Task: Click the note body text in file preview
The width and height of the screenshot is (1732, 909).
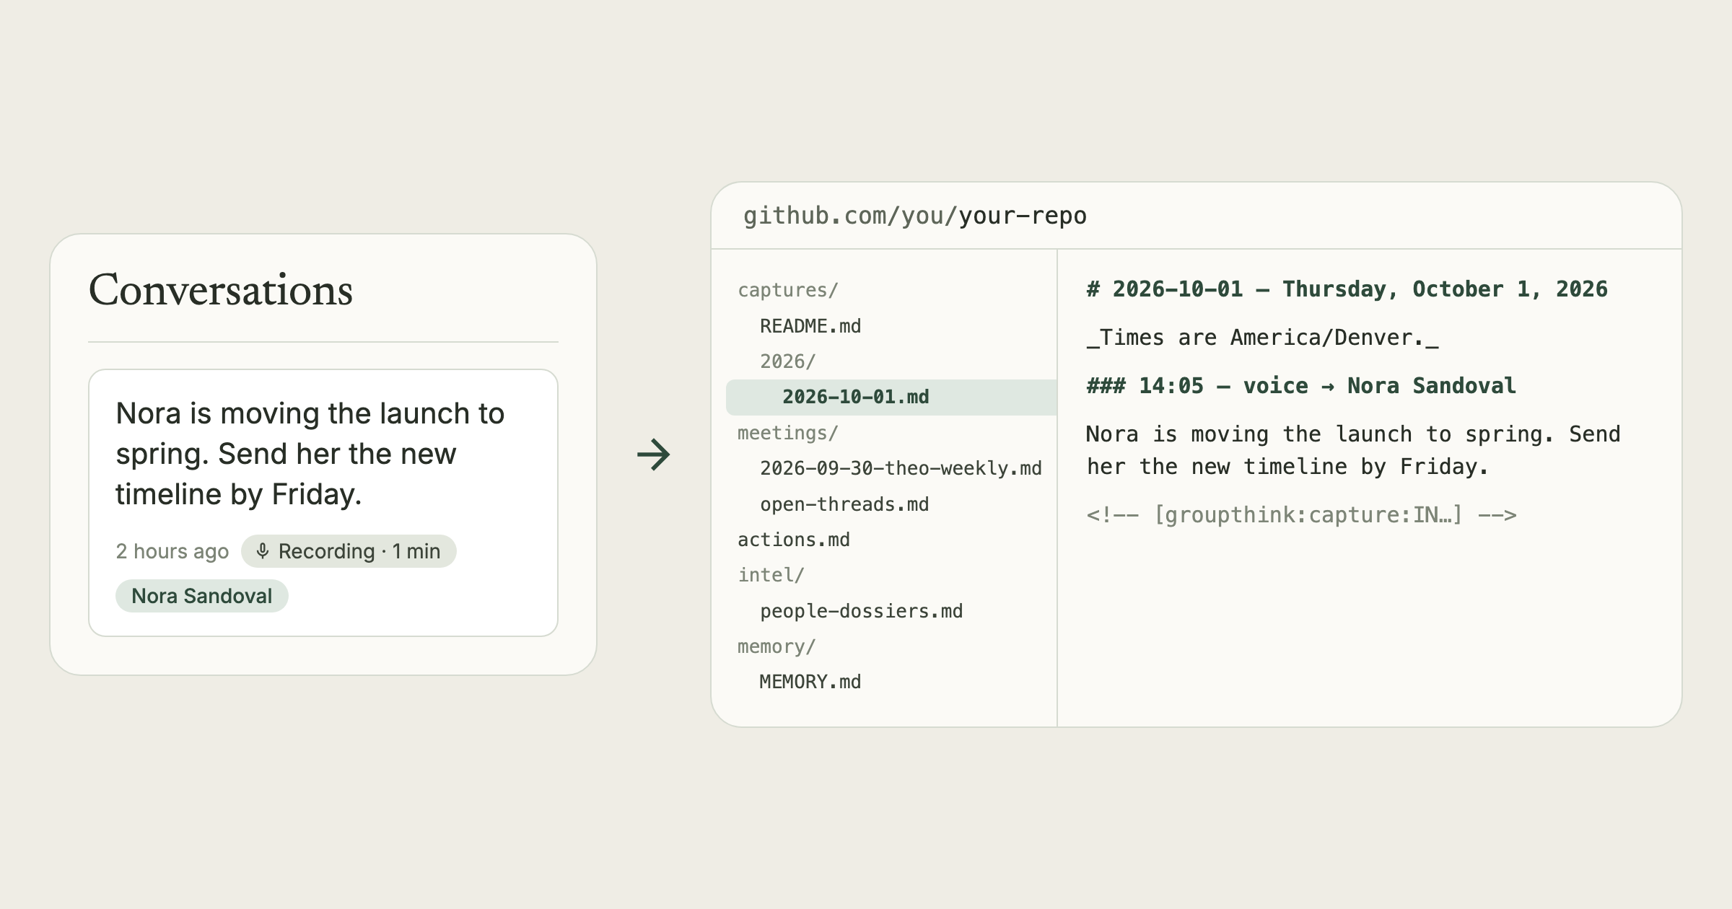Action: click(1353, 450)
